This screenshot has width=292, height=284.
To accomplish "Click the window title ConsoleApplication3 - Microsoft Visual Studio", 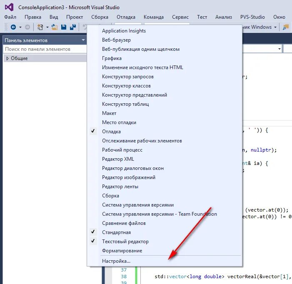I will pyautogui.click(x=69, y=7).
